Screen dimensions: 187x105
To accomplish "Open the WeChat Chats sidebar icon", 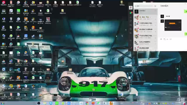I will coord(131,13).
